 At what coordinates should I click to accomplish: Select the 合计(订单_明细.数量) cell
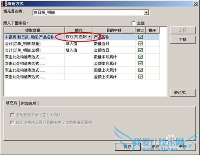point(34,43)
